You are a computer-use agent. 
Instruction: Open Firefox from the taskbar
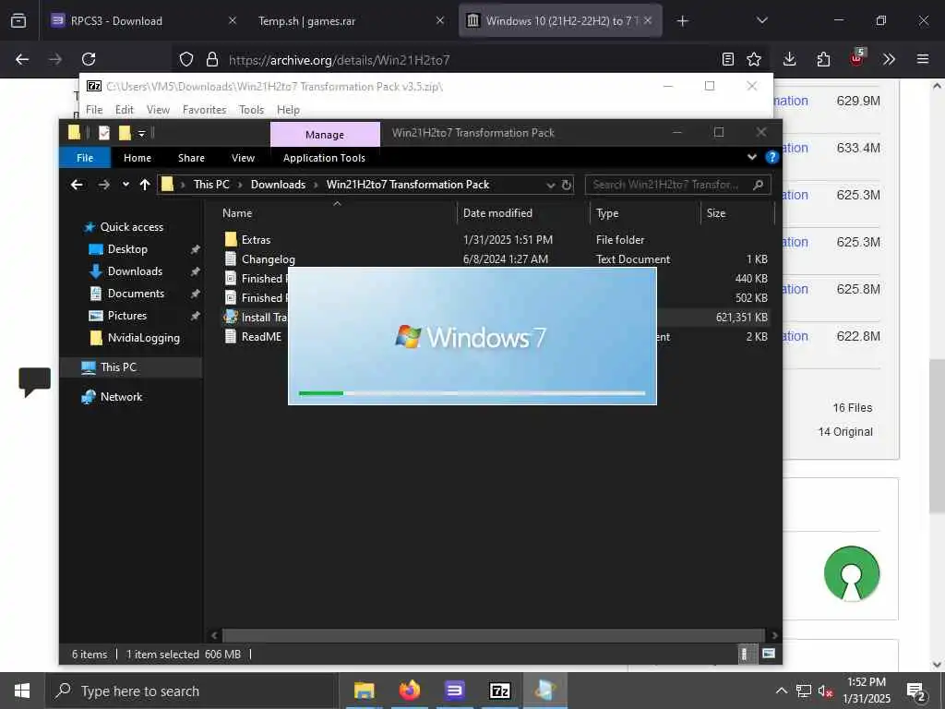point(409,691)
